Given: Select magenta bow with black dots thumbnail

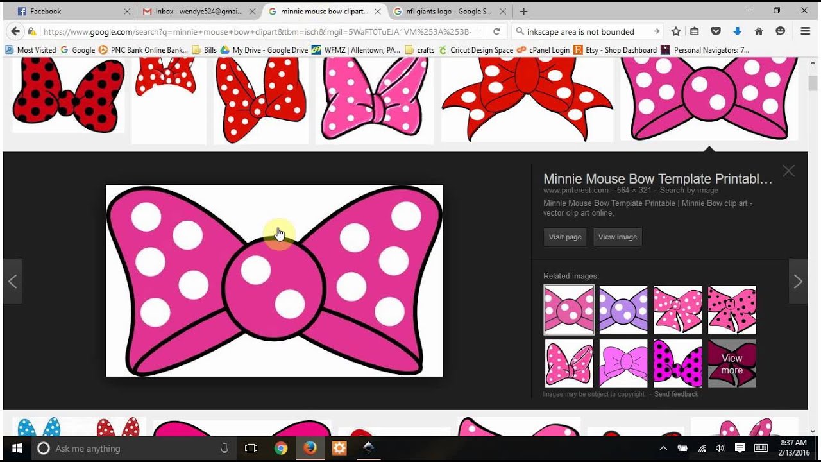Looking at the screenshot, I should tap(677, 363).
